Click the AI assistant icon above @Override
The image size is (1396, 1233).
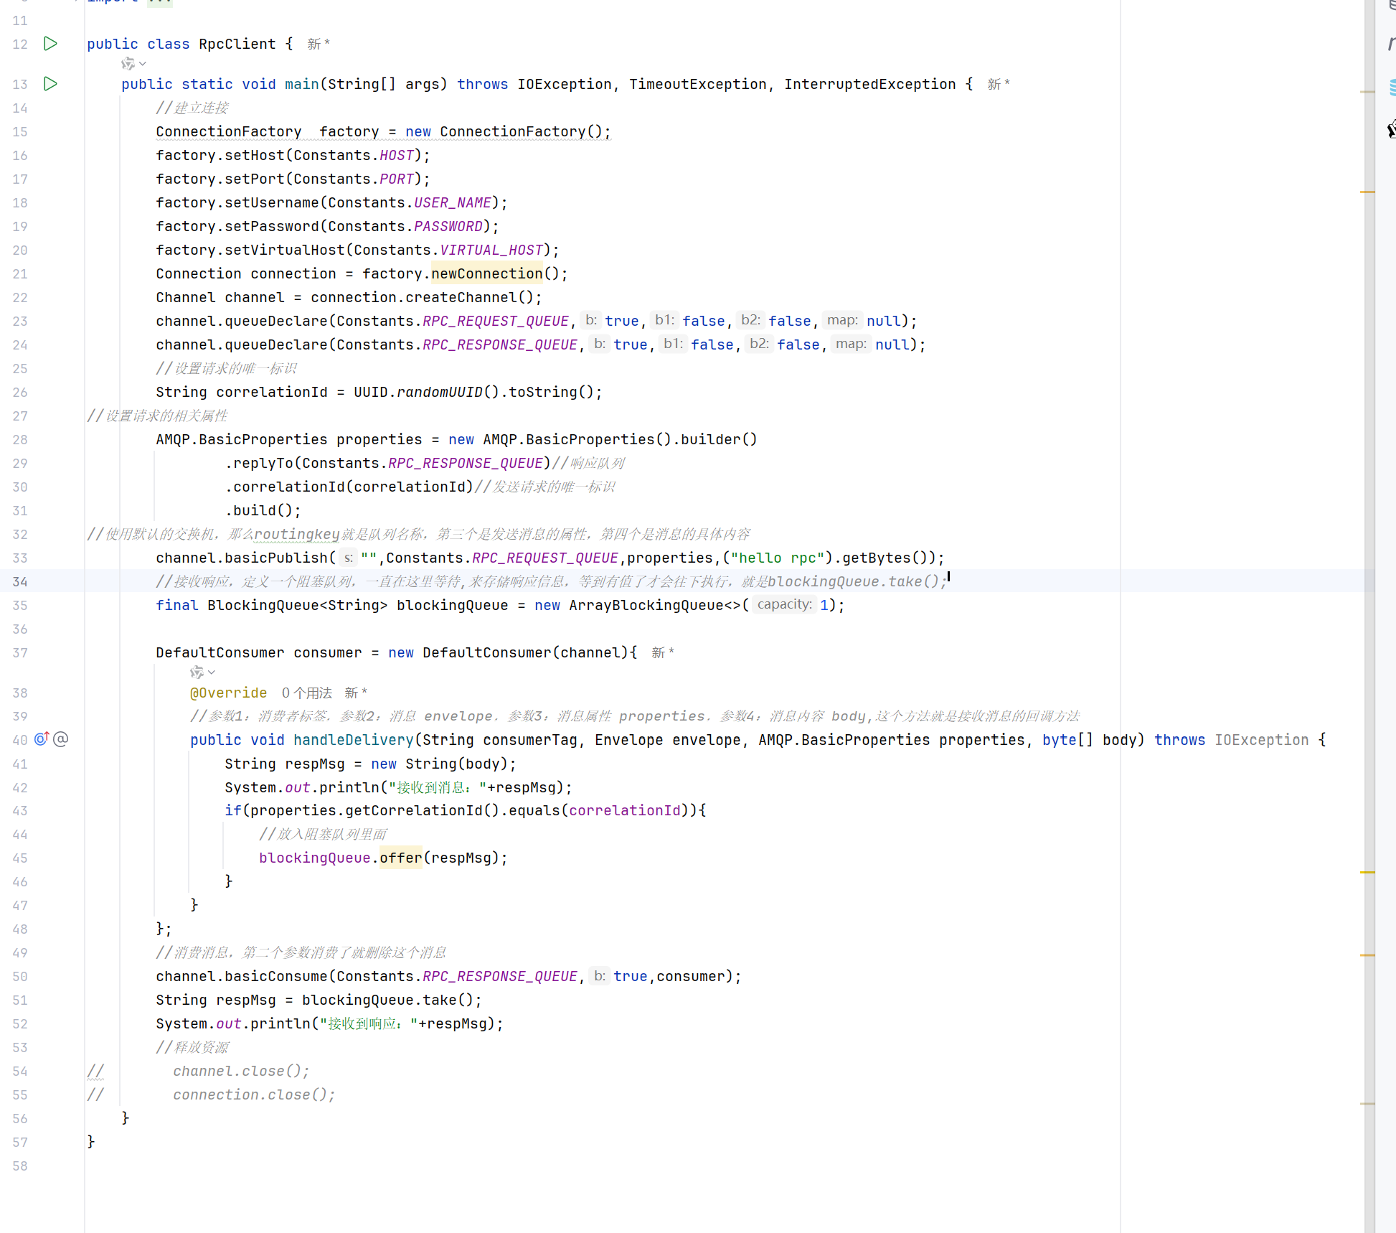click(x=197, y=672)
